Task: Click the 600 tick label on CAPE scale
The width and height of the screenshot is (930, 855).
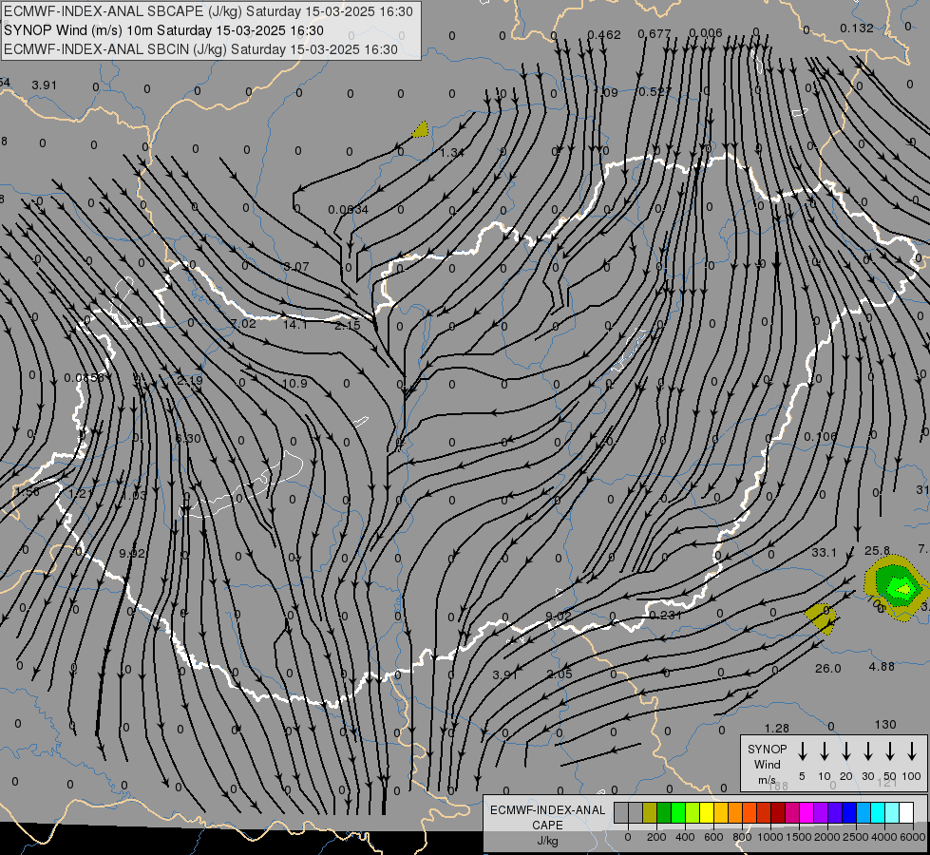Action: [x=713, y=837]
